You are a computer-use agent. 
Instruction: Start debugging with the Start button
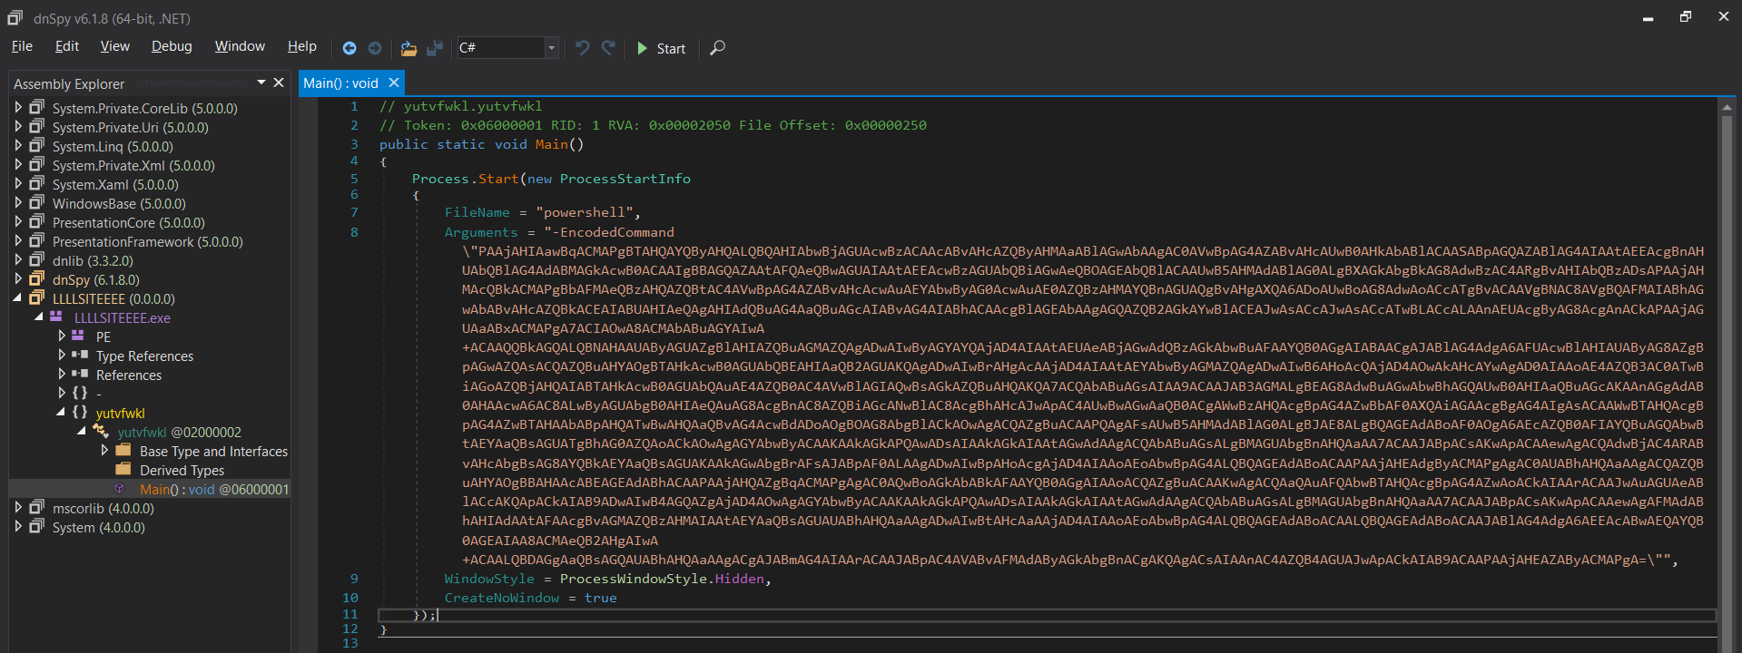(661, 48)
